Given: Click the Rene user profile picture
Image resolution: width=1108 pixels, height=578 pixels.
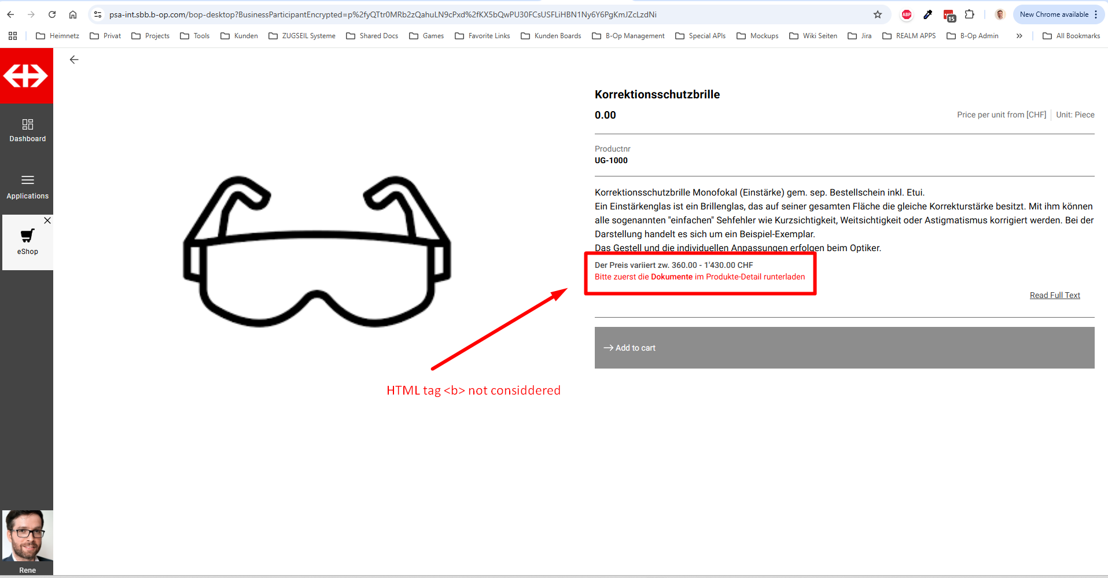Looking at the screenshot, I should 27,536.
